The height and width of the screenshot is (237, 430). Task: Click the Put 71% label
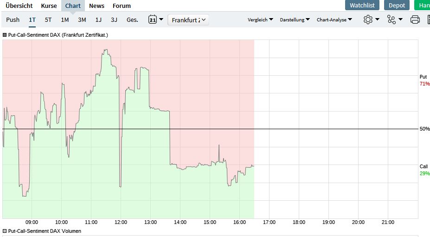pyautogui.click(x=424, y=80)
